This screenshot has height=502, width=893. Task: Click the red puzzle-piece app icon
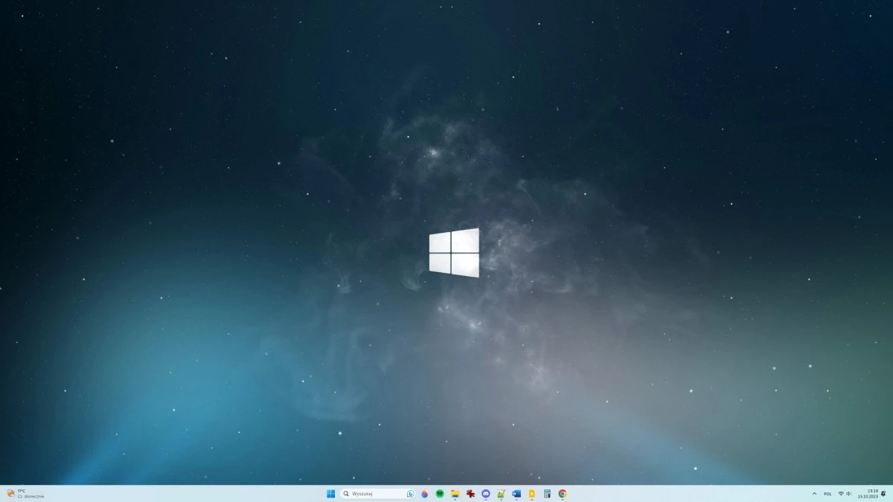click(470, 493)
